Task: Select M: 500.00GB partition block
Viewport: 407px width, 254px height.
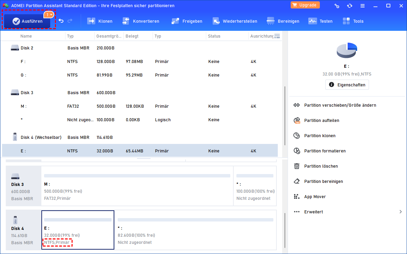Action: (x=137, y=186)
